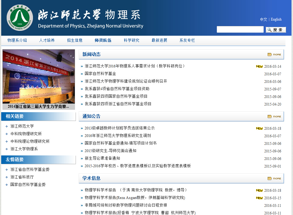
Task: Open the 师资队伍 menu item
Action: pyautogui.click(x=103, y=41)
